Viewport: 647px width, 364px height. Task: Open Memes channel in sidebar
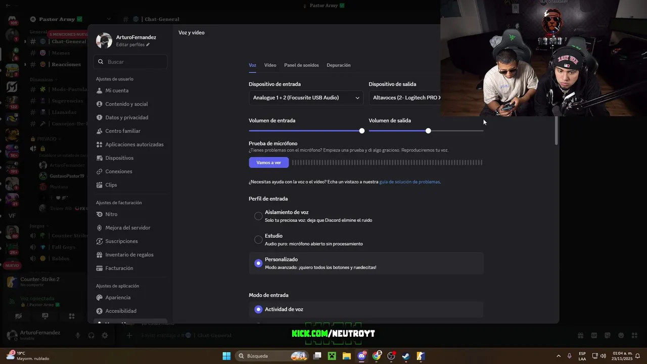click(58, 53)
